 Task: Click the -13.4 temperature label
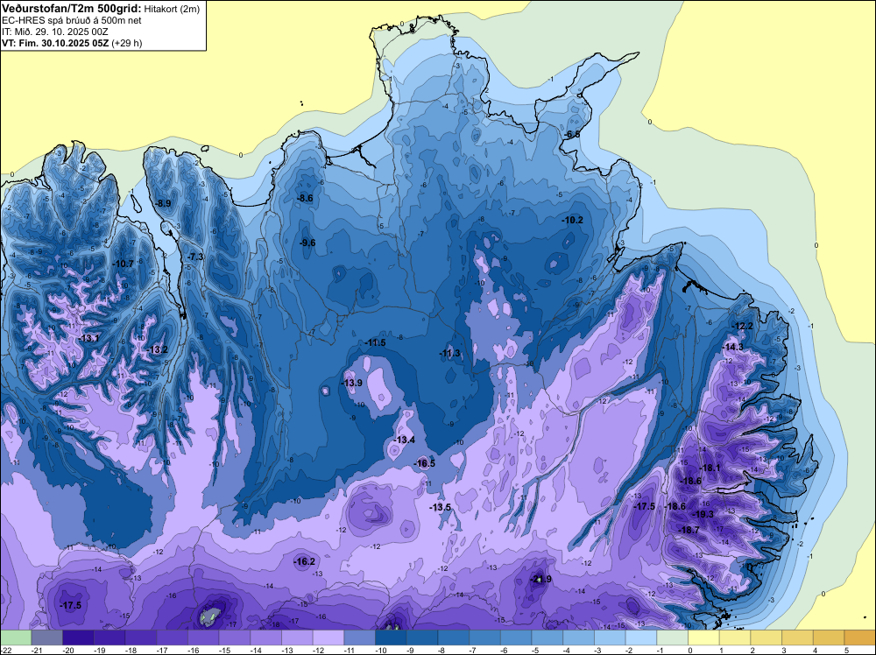coord(405,440)
